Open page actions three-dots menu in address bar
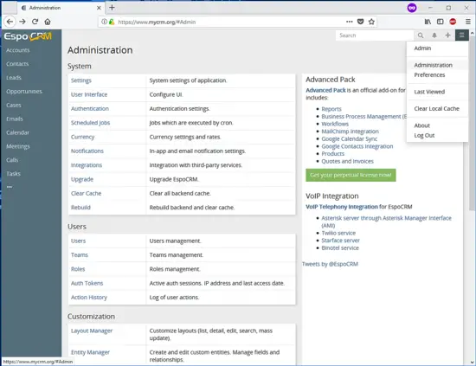 pos(349,22)
